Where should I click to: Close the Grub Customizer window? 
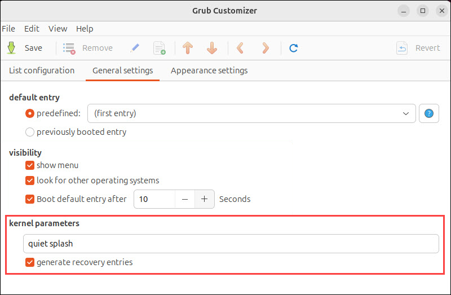click(x=442, y=11)
